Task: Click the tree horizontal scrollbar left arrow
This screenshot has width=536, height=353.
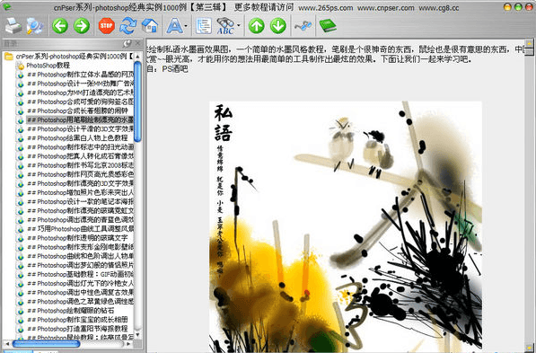Action: (6, 344)
